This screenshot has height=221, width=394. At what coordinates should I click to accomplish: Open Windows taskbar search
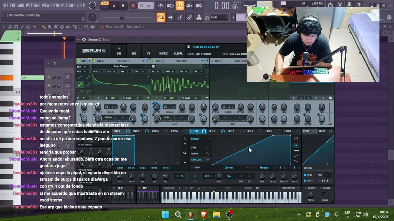pyautogui.click(x=178, y=214)
